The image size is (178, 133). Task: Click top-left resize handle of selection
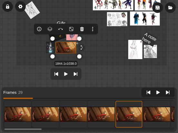coord(53,39)
